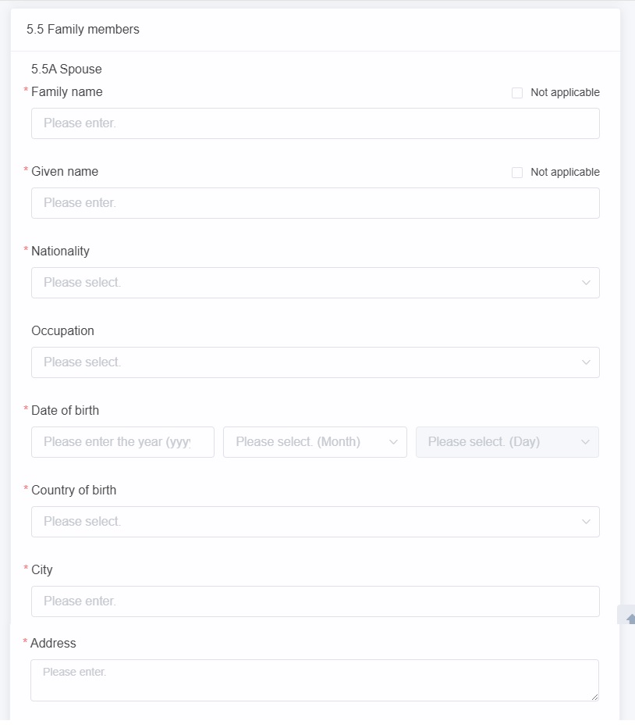Image resolution: width=635 pixels, height=728 pixels.
Task: Click the Month selector chevron icon
Action: [393, 442]
